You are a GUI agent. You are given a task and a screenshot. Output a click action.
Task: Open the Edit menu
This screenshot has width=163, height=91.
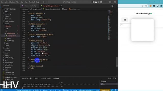coord(6,2)
